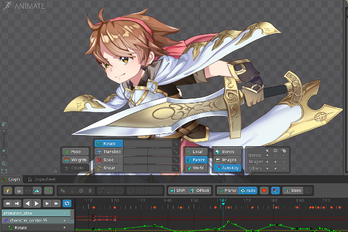Click the Translate row link icon
This screenshot has height=232, width=348.
pos(176,152)
